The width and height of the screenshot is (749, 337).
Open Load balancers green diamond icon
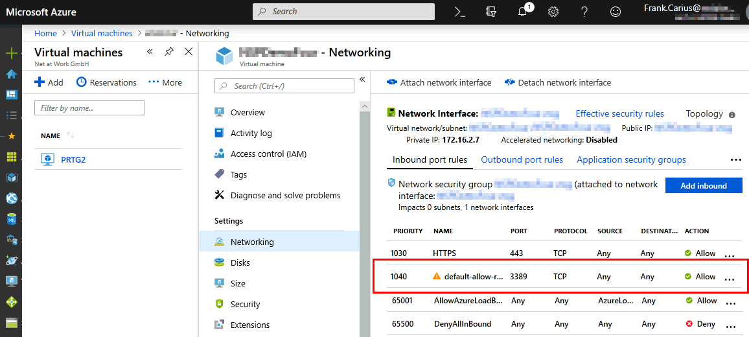coord(11,302)
